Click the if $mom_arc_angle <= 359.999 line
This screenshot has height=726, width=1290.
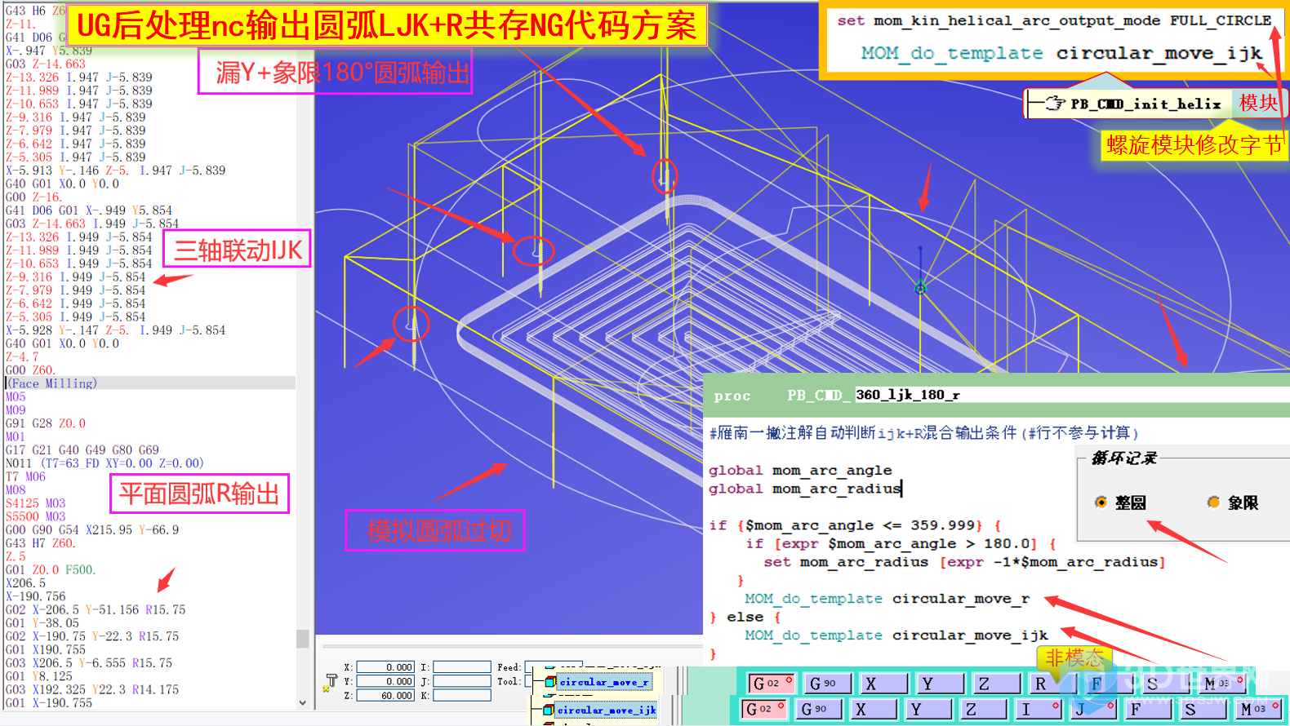pos(855,525)
